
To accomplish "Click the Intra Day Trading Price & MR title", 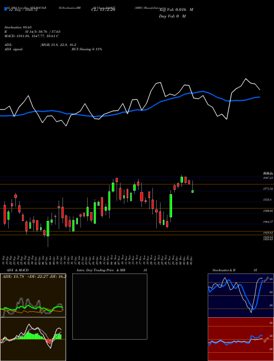I will [x=101, y=270].
